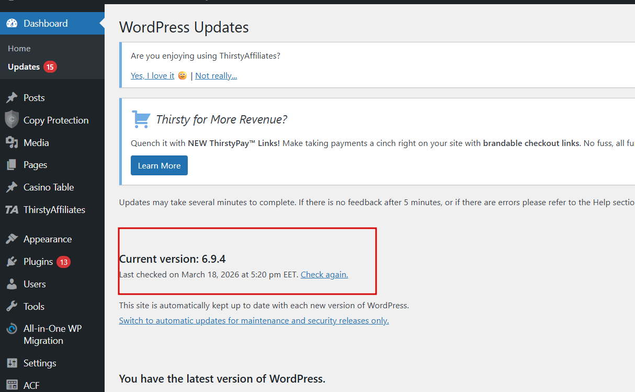Click the 'Not really...' link
Image resolution: width=635 pixels, height=392 pixels.
click(x=216, y=76)
